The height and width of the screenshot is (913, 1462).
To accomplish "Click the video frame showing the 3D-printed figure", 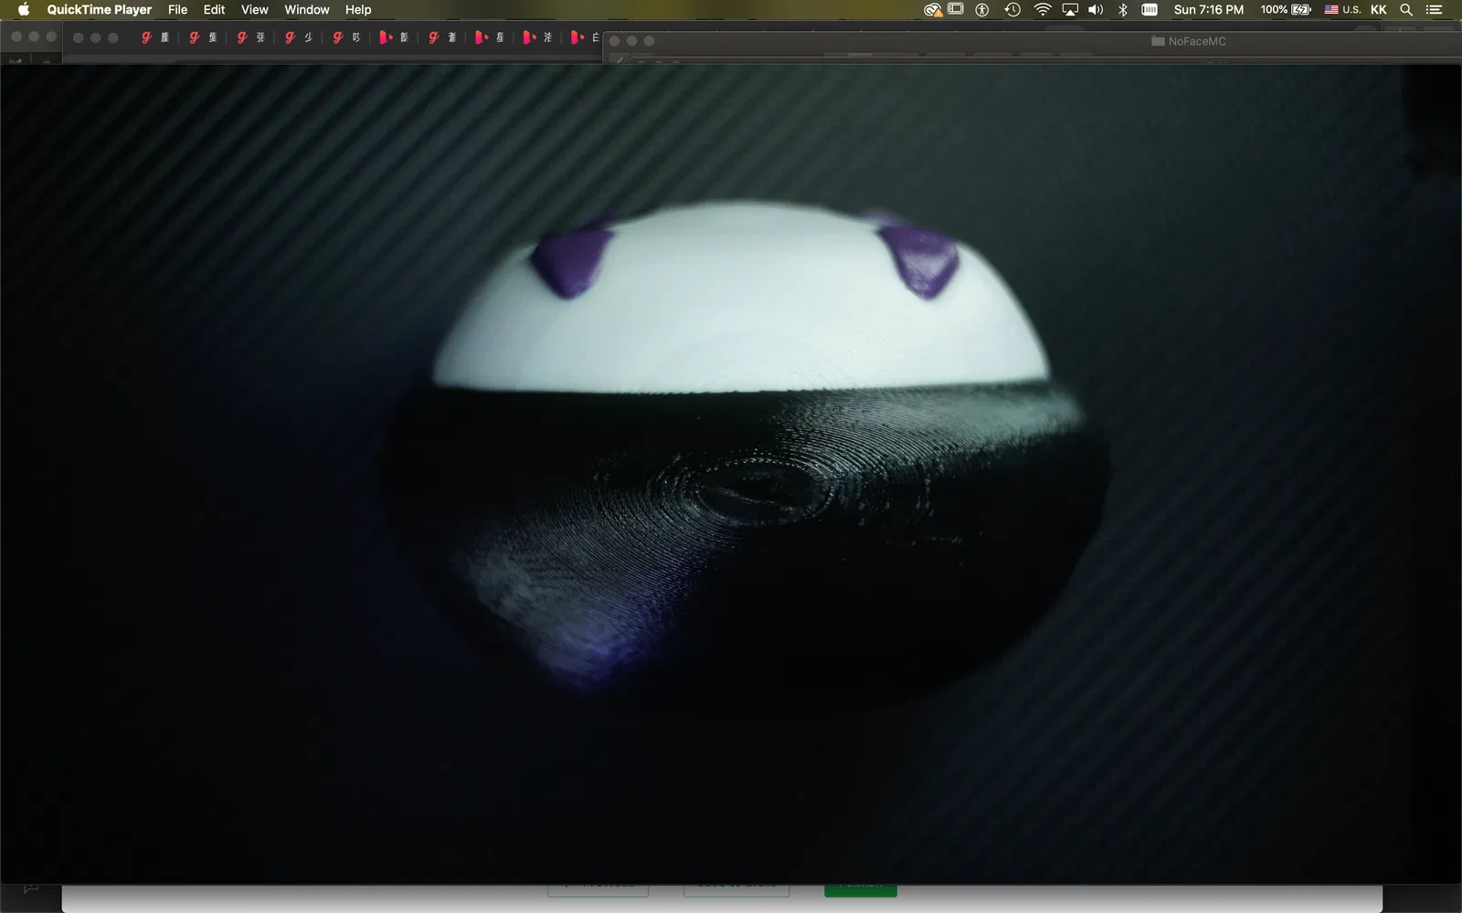I will (x=731, y=473).
